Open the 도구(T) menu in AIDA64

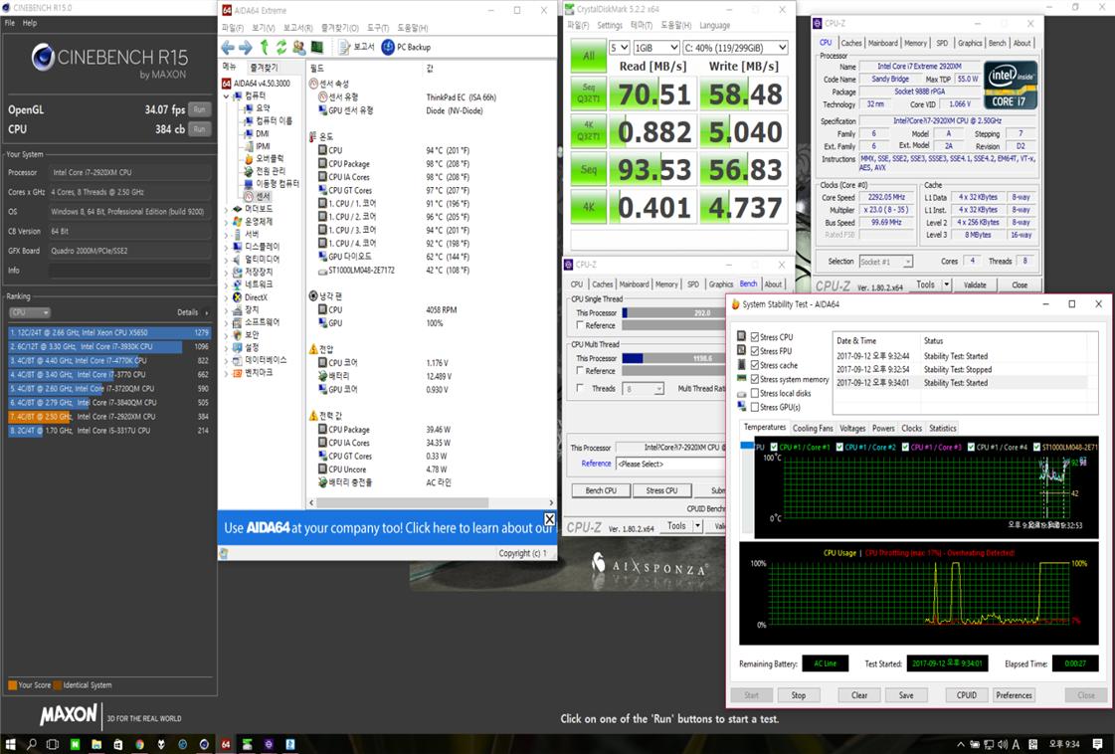[x=378, y=28]
